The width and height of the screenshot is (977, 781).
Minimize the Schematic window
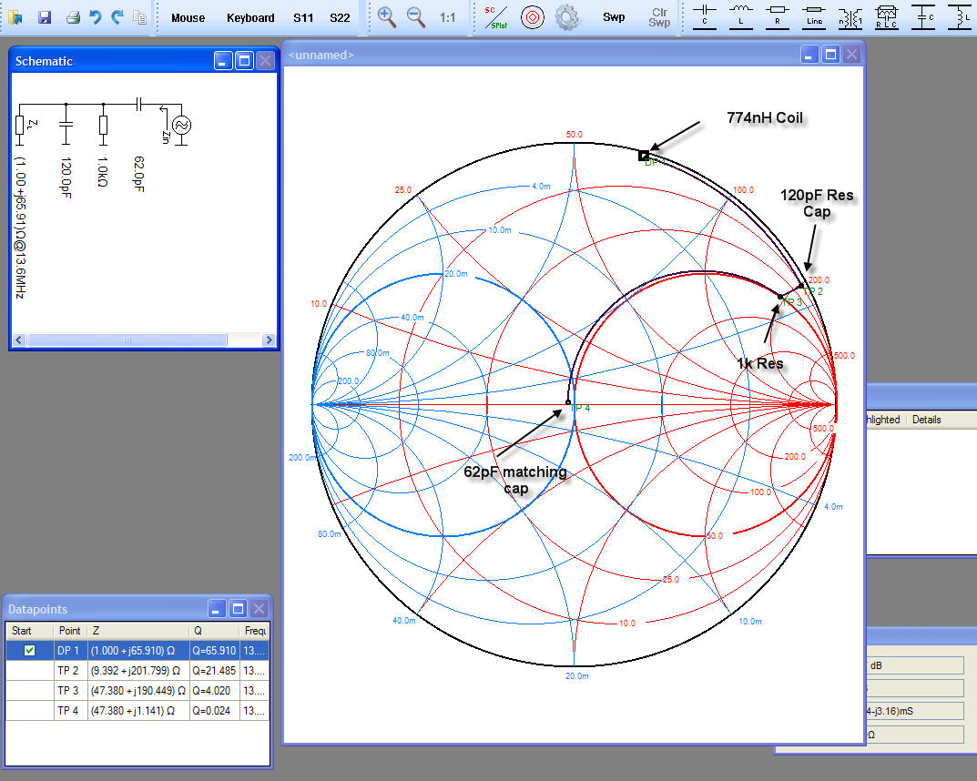pyautogui.click(x=223, y=60)
